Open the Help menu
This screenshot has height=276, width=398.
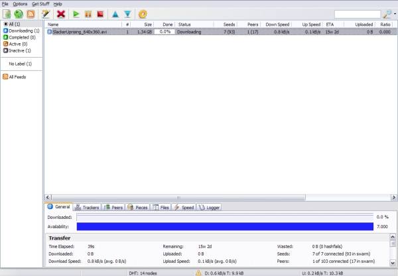[58, 4]
